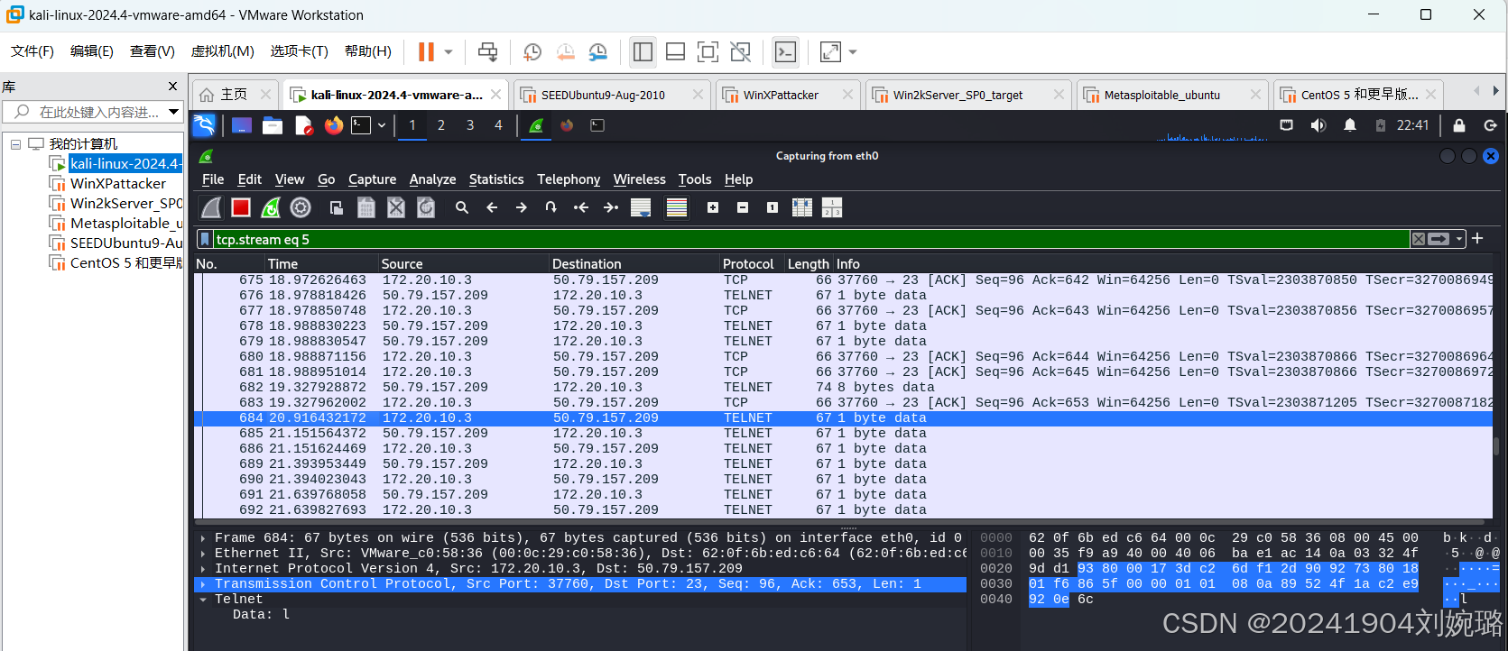Close capture file icon in Wireshark toolbar
The image size is (1508, 651).
[396, 207]
